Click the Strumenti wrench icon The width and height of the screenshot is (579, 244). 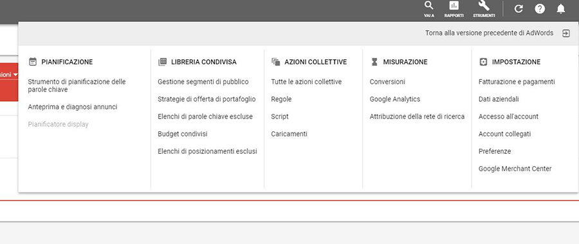[484, 6]
